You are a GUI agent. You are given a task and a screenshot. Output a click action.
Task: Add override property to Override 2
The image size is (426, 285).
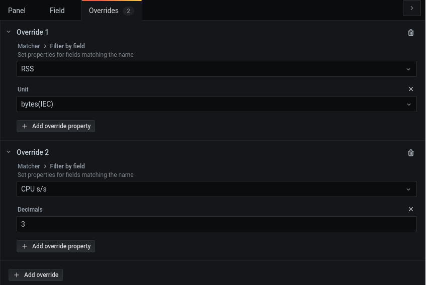(x=56, y=246)
